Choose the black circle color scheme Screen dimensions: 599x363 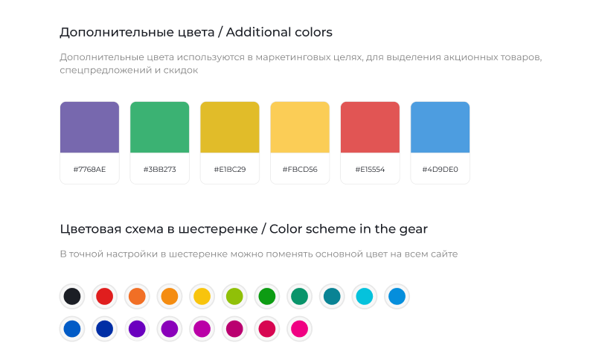[x=72, y=297]
